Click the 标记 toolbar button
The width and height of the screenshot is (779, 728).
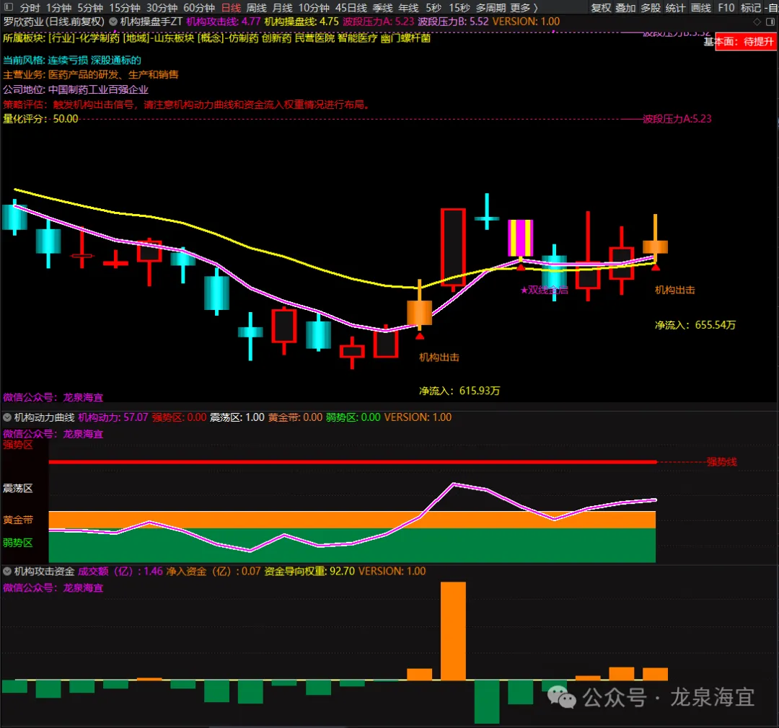click(751, 8)
